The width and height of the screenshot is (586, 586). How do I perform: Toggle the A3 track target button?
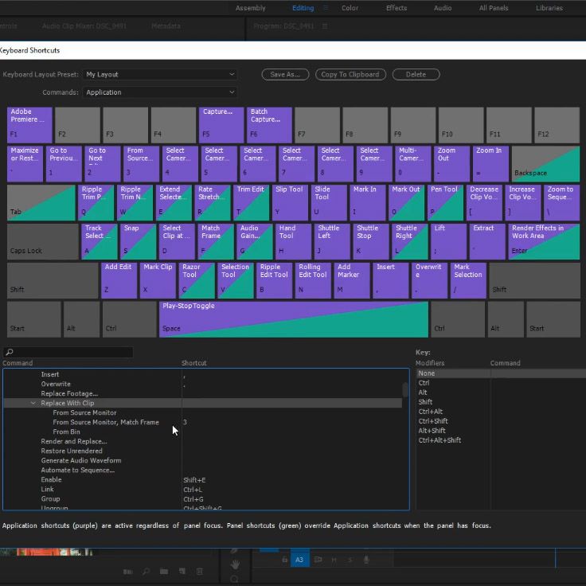pos(299,560)
